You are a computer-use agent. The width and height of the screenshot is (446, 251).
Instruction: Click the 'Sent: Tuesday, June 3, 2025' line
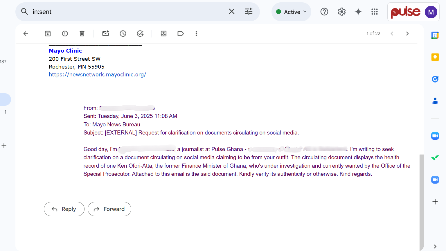130,116
